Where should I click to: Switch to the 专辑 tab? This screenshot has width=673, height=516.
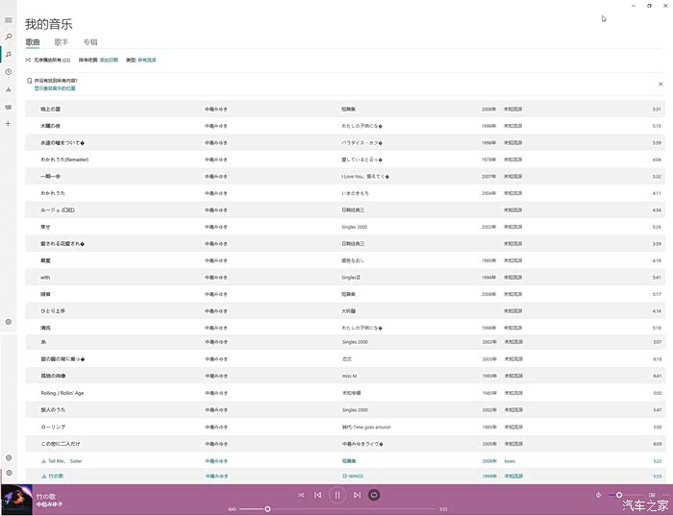(89, 42)
